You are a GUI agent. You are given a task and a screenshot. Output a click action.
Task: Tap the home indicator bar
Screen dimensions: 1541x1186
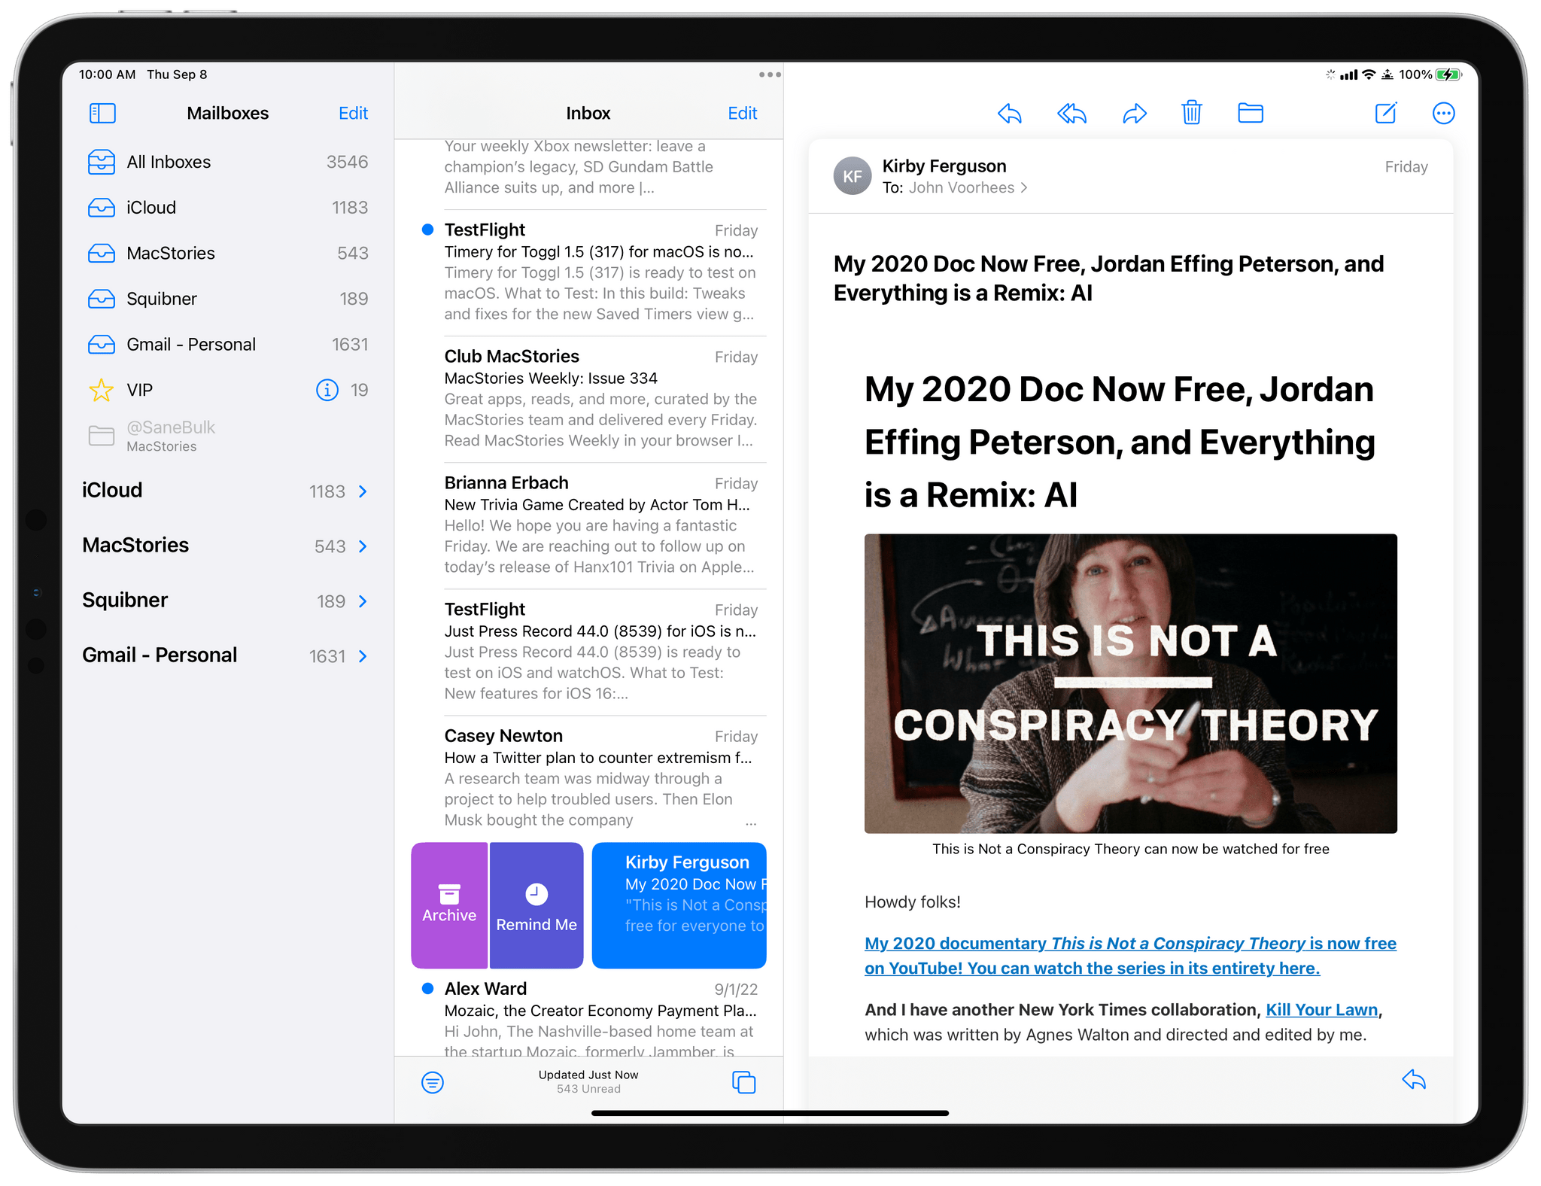coord(770,1113)
